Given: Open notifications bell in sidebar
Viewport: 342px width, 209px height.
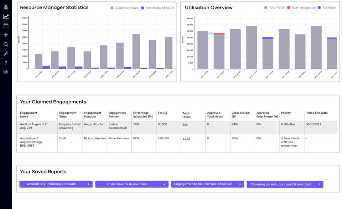Looking at the screenshot, I should point(6,7).
